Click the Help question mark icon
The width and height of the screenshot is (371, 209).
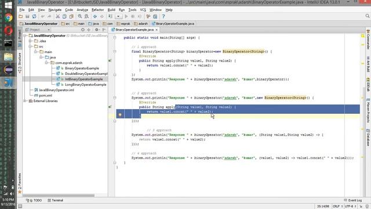coord(163,17)
